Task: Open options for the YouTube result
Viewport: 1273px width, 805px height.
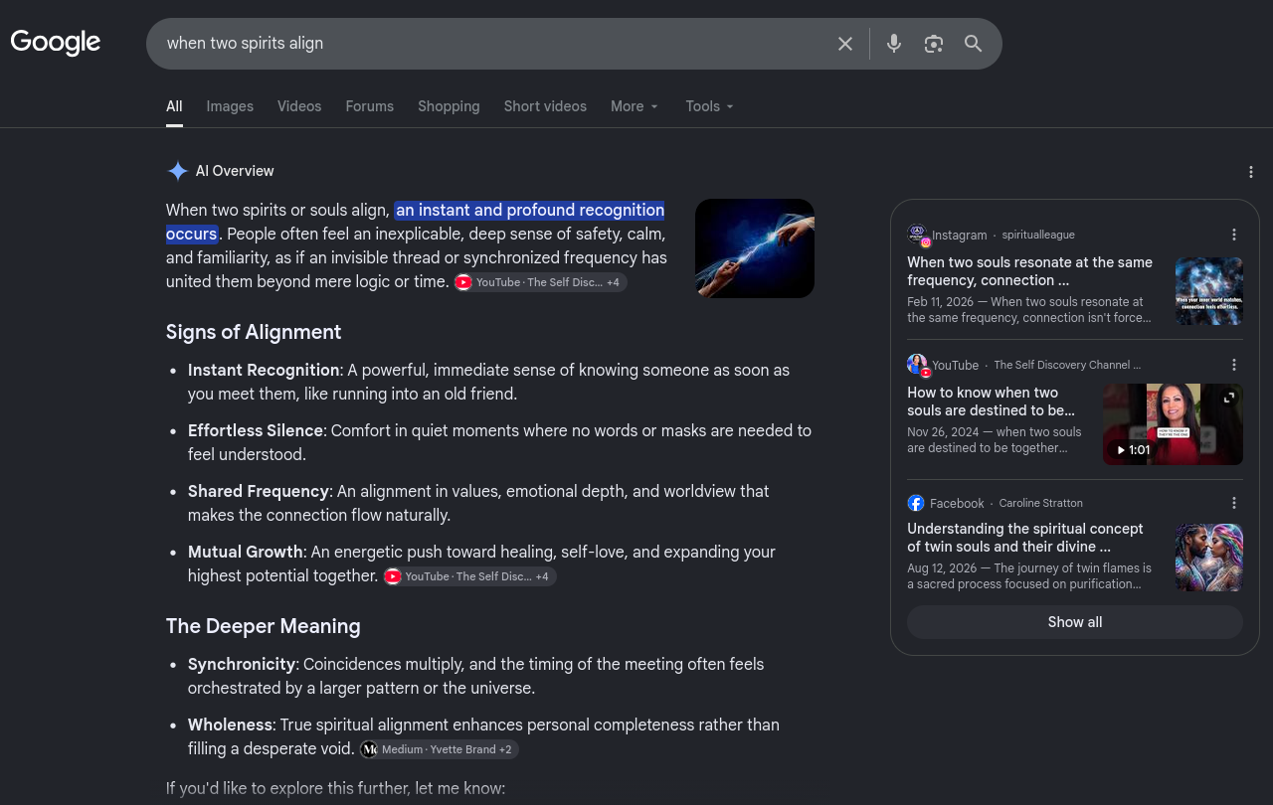Action: coord(1234,365)
